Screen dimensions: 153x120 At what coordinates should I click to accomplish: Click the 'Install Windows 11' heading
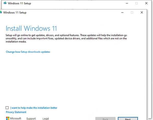[x=31, y=28]
